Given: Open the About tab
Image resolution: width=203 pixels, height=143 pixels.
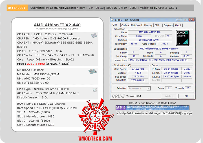Looking at the screenshot, I should pyautogui.click(x=178, y=25).
